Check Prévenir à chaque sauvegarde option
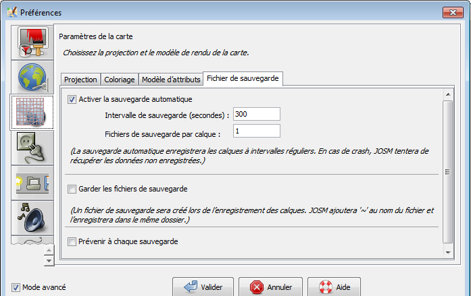471x296 pixels. (x=72, y=241)
